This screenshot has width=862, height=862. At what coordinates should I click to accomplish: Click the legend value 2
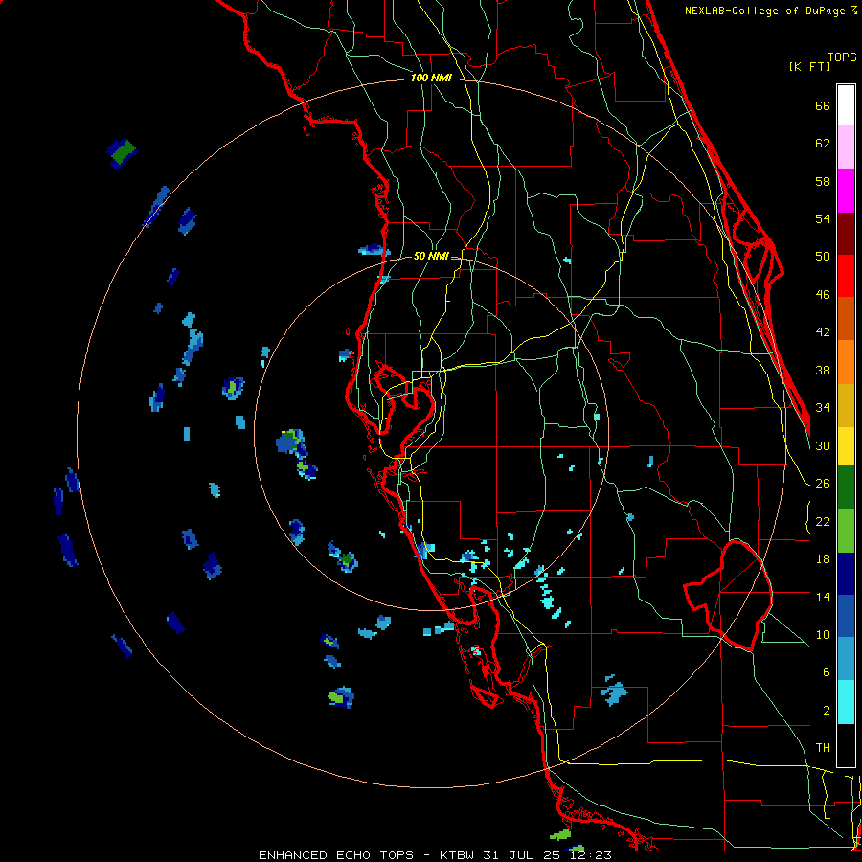[827, 711]
